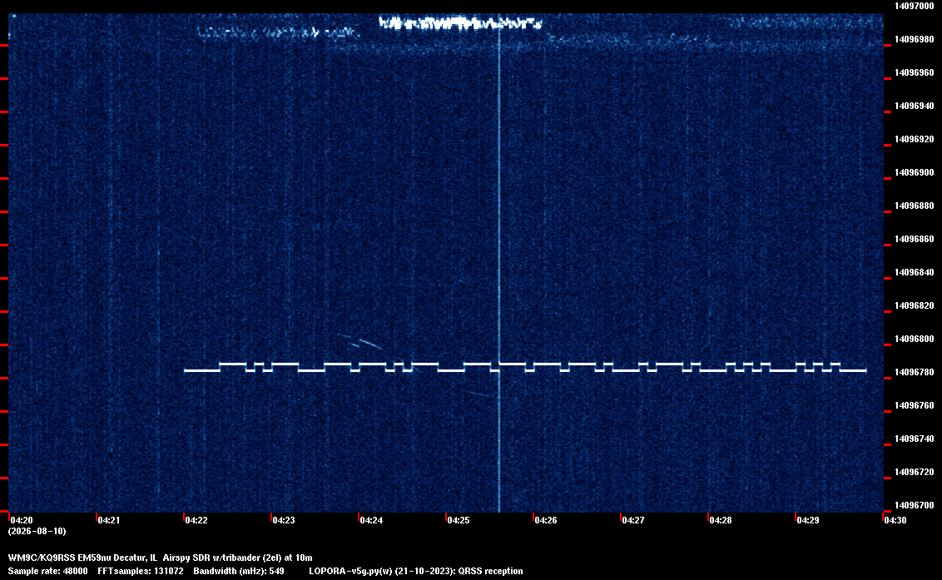The image size is (942, 580).
Task: Select the 14096700 frequency label
Action: click(915, 505)
